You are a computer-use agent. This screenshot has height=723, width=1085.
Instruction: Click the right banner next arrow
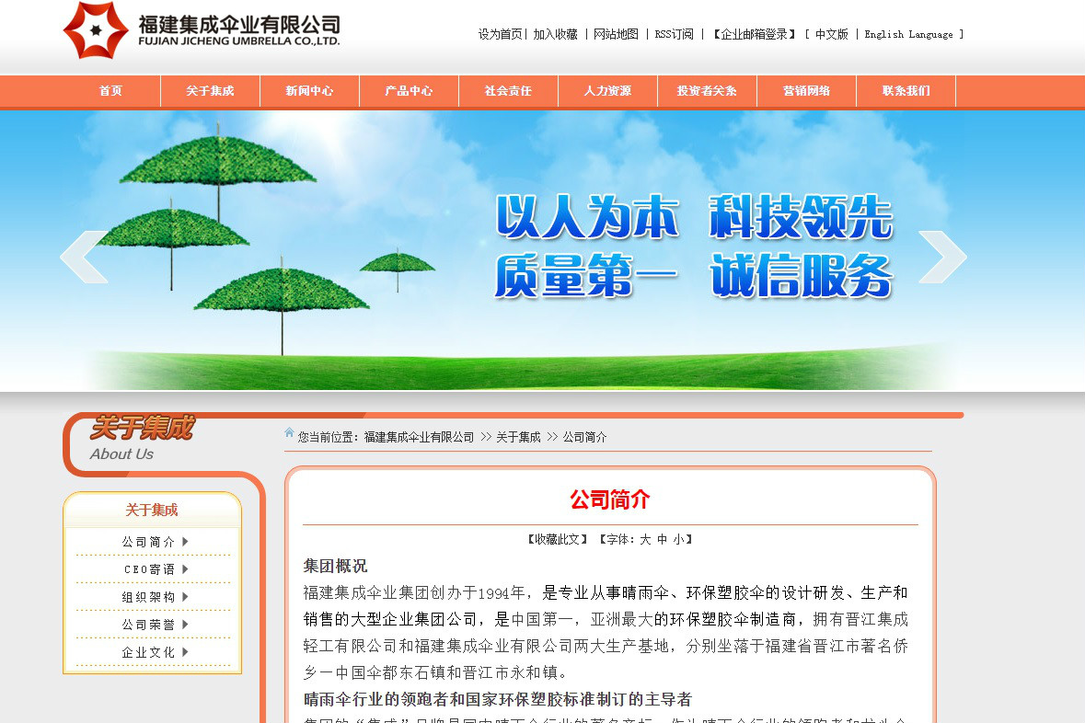pyautogui.click(x=942, y=257)
